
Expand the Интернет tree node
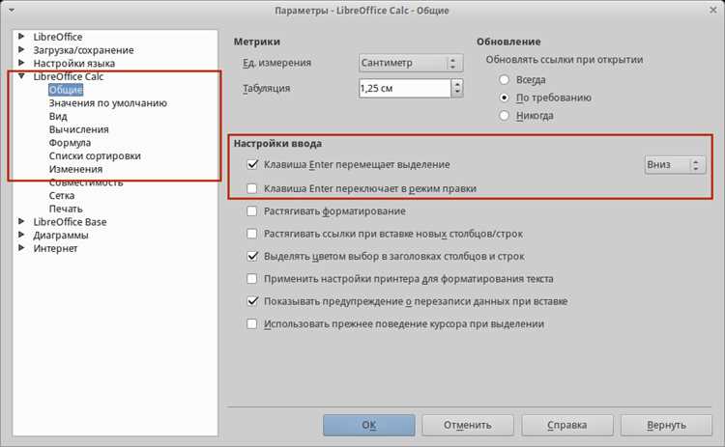(21, 248)
